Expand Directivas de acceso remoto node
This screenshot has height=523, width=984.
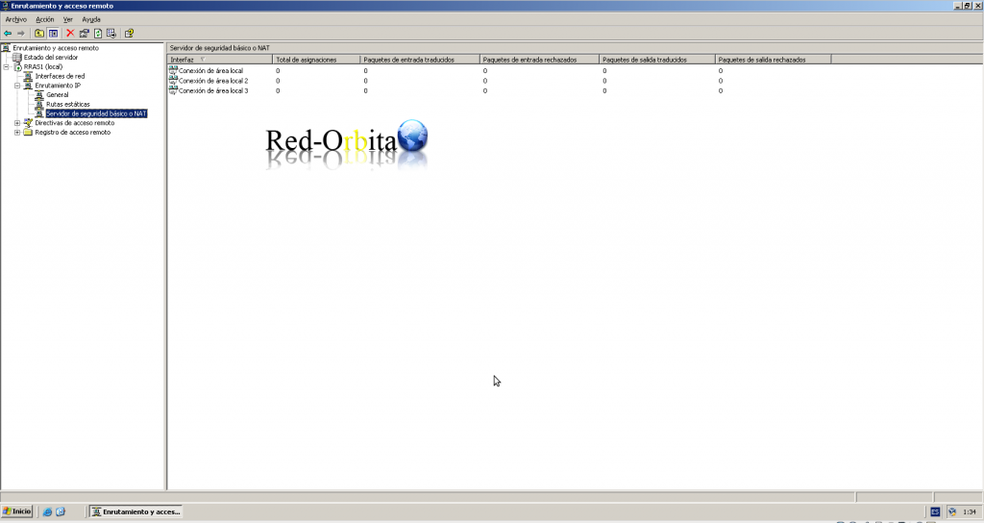pyautogui.click(x=17, y=123)
